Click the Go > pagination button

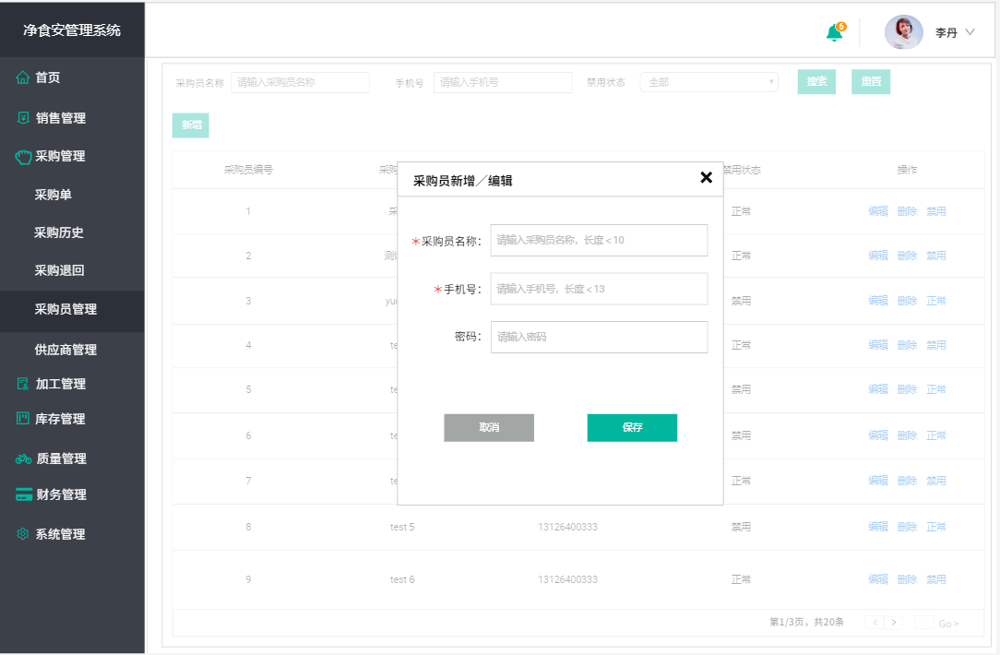click(948, 624)
